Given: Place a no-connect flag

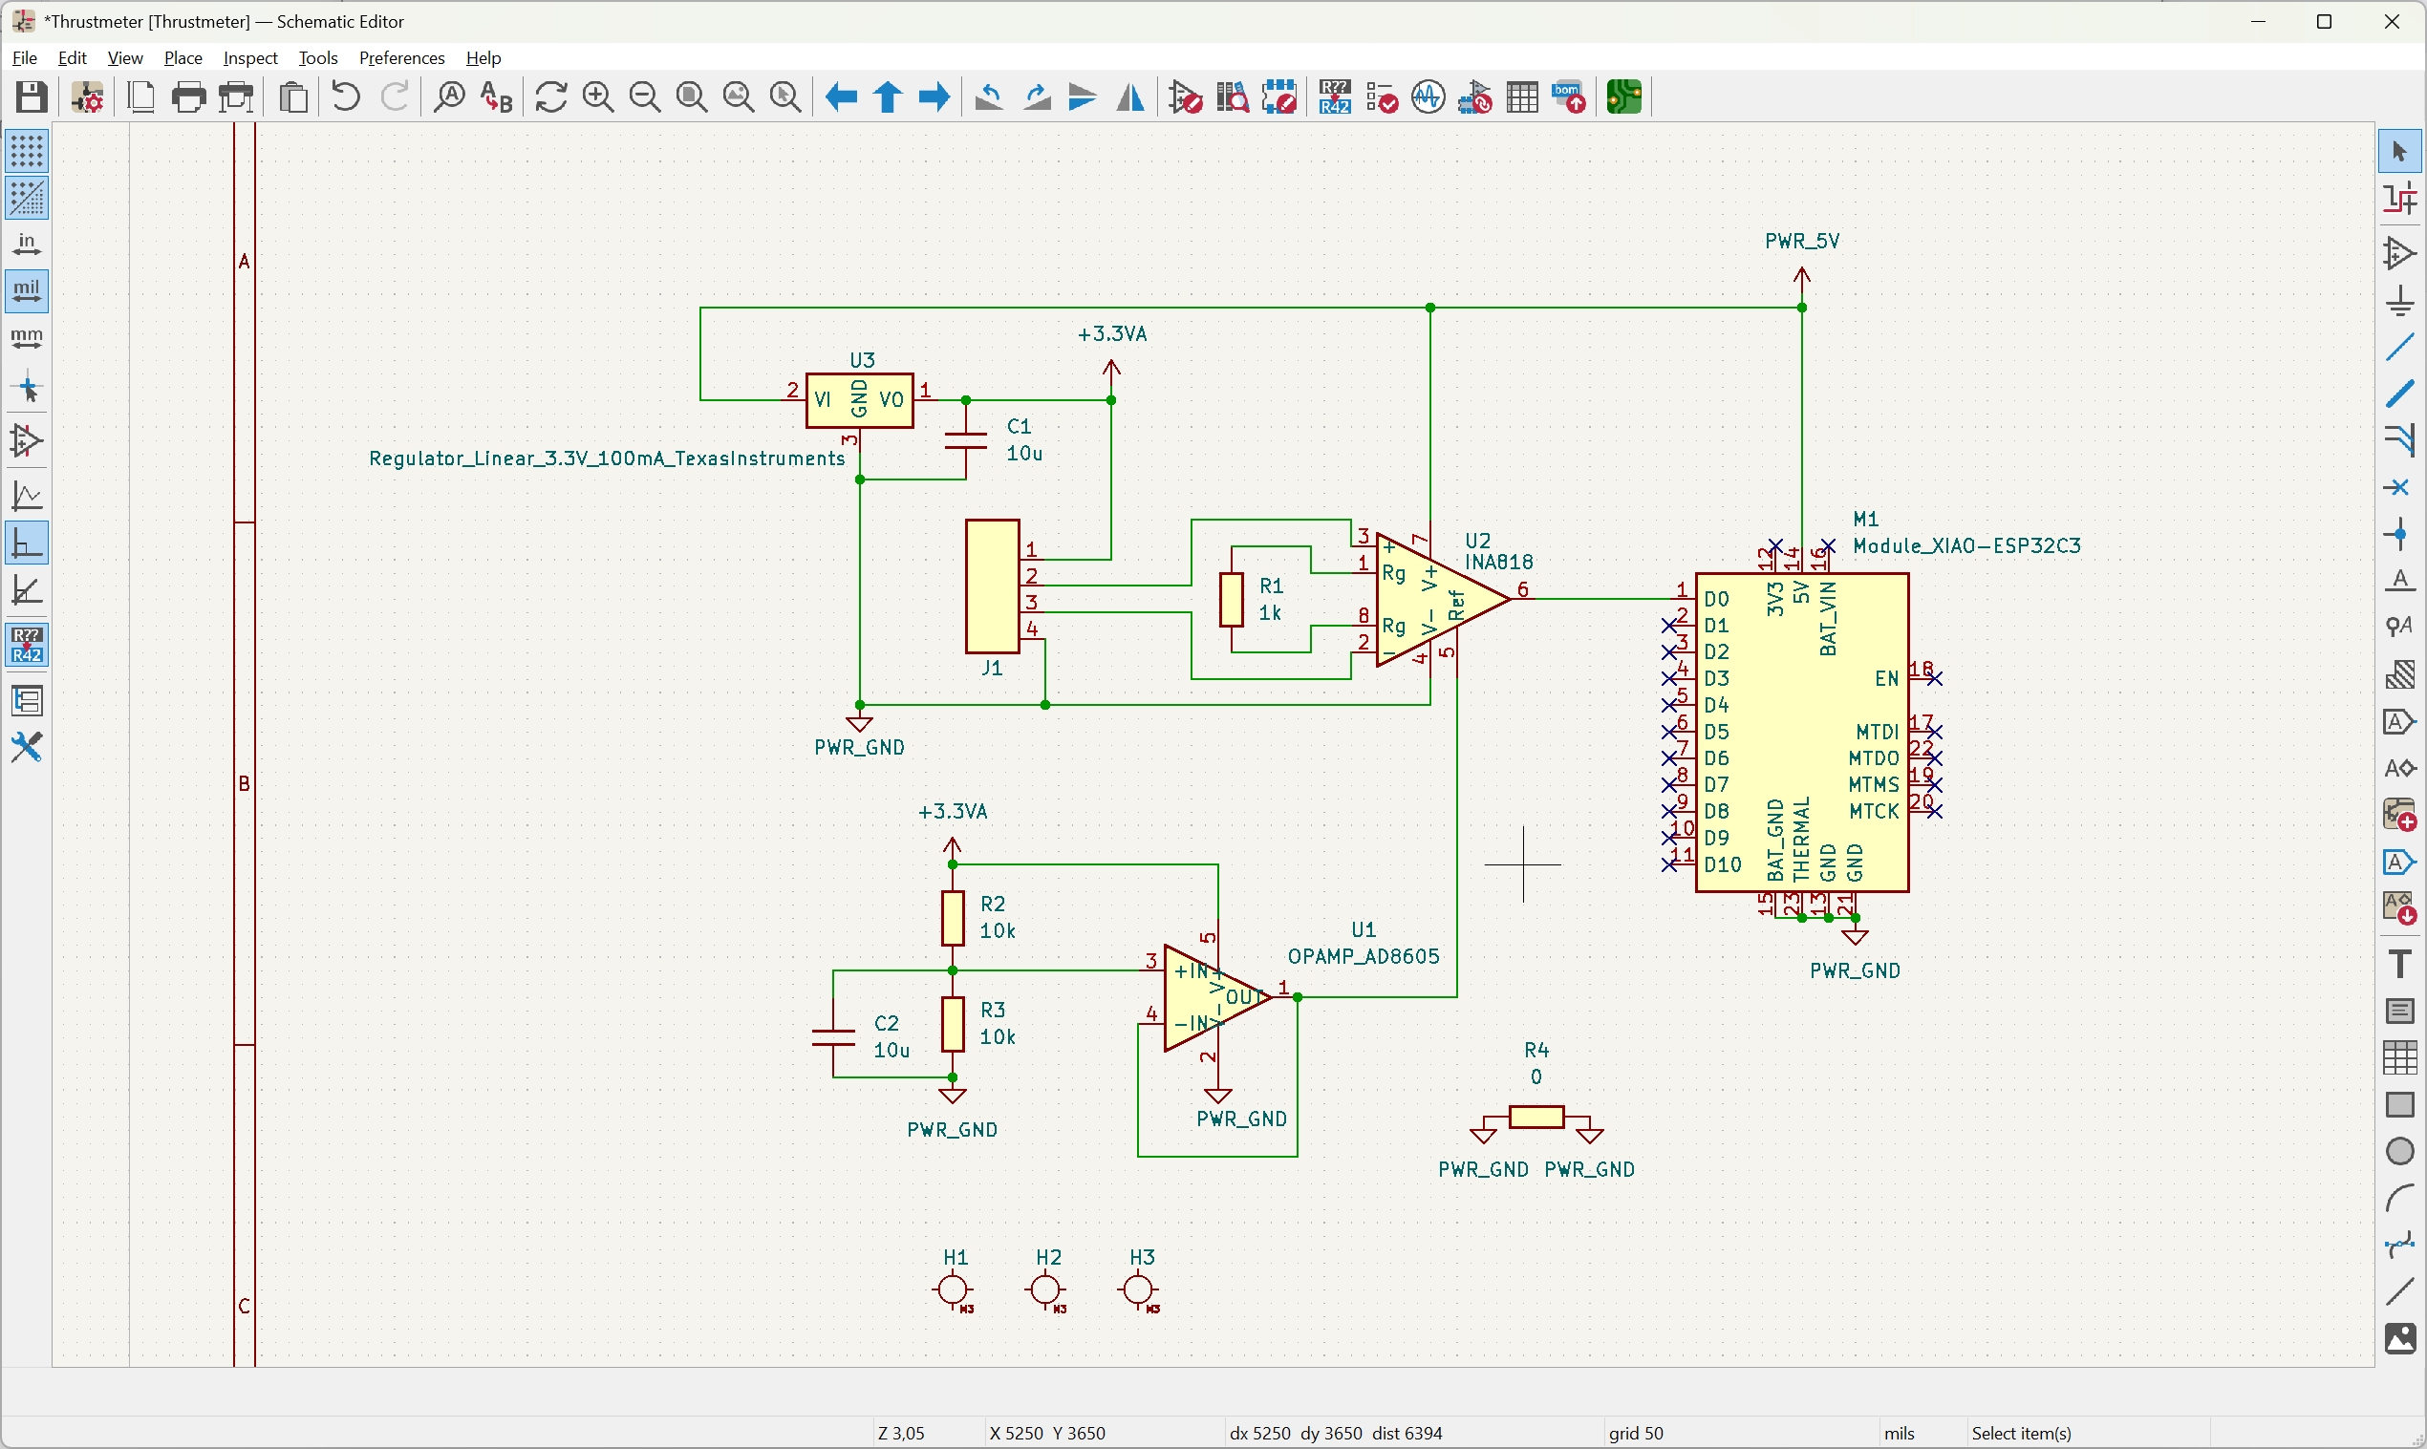Looking at the screenshot, I should (2400, 486).
